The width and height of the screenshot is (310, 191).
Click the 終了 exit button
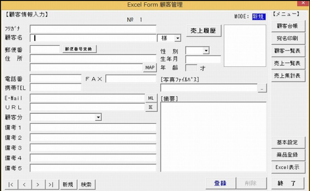[x=288, y=183]
